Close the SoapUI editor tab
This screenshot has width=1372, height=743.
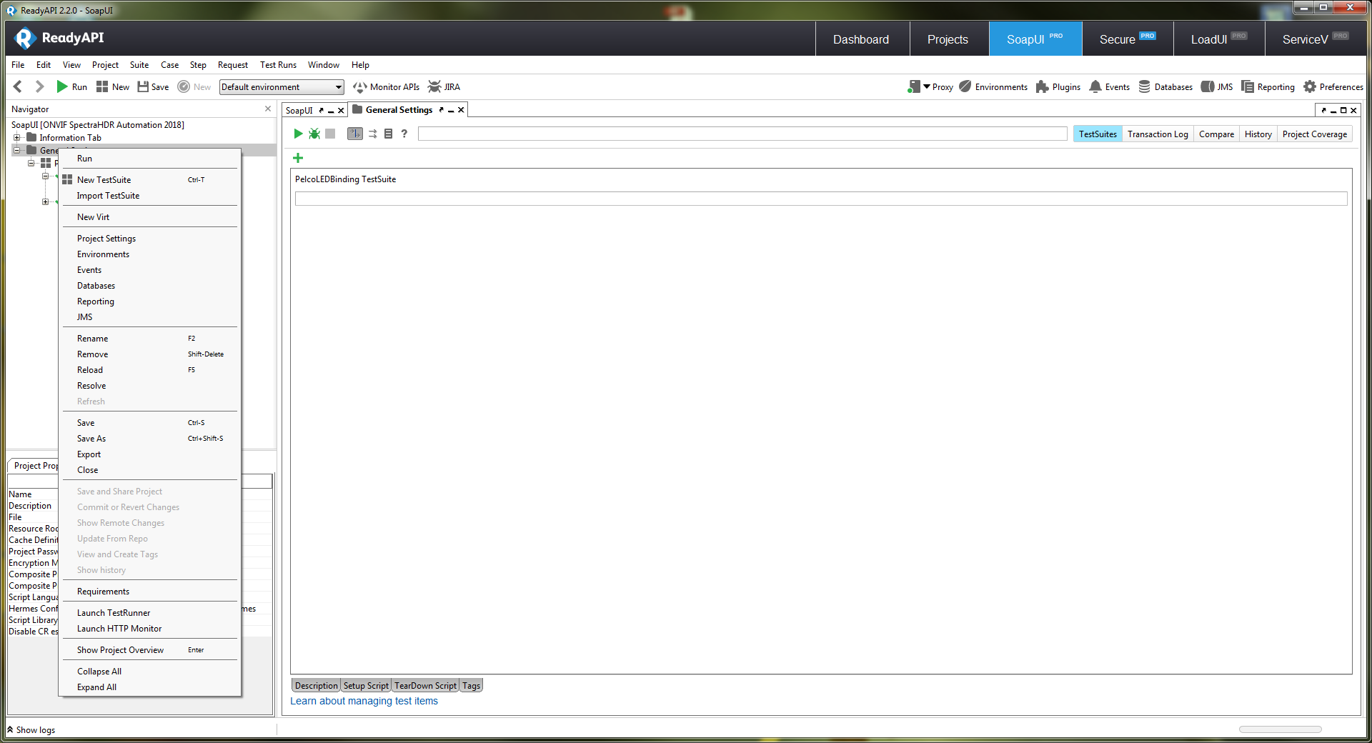341,111
